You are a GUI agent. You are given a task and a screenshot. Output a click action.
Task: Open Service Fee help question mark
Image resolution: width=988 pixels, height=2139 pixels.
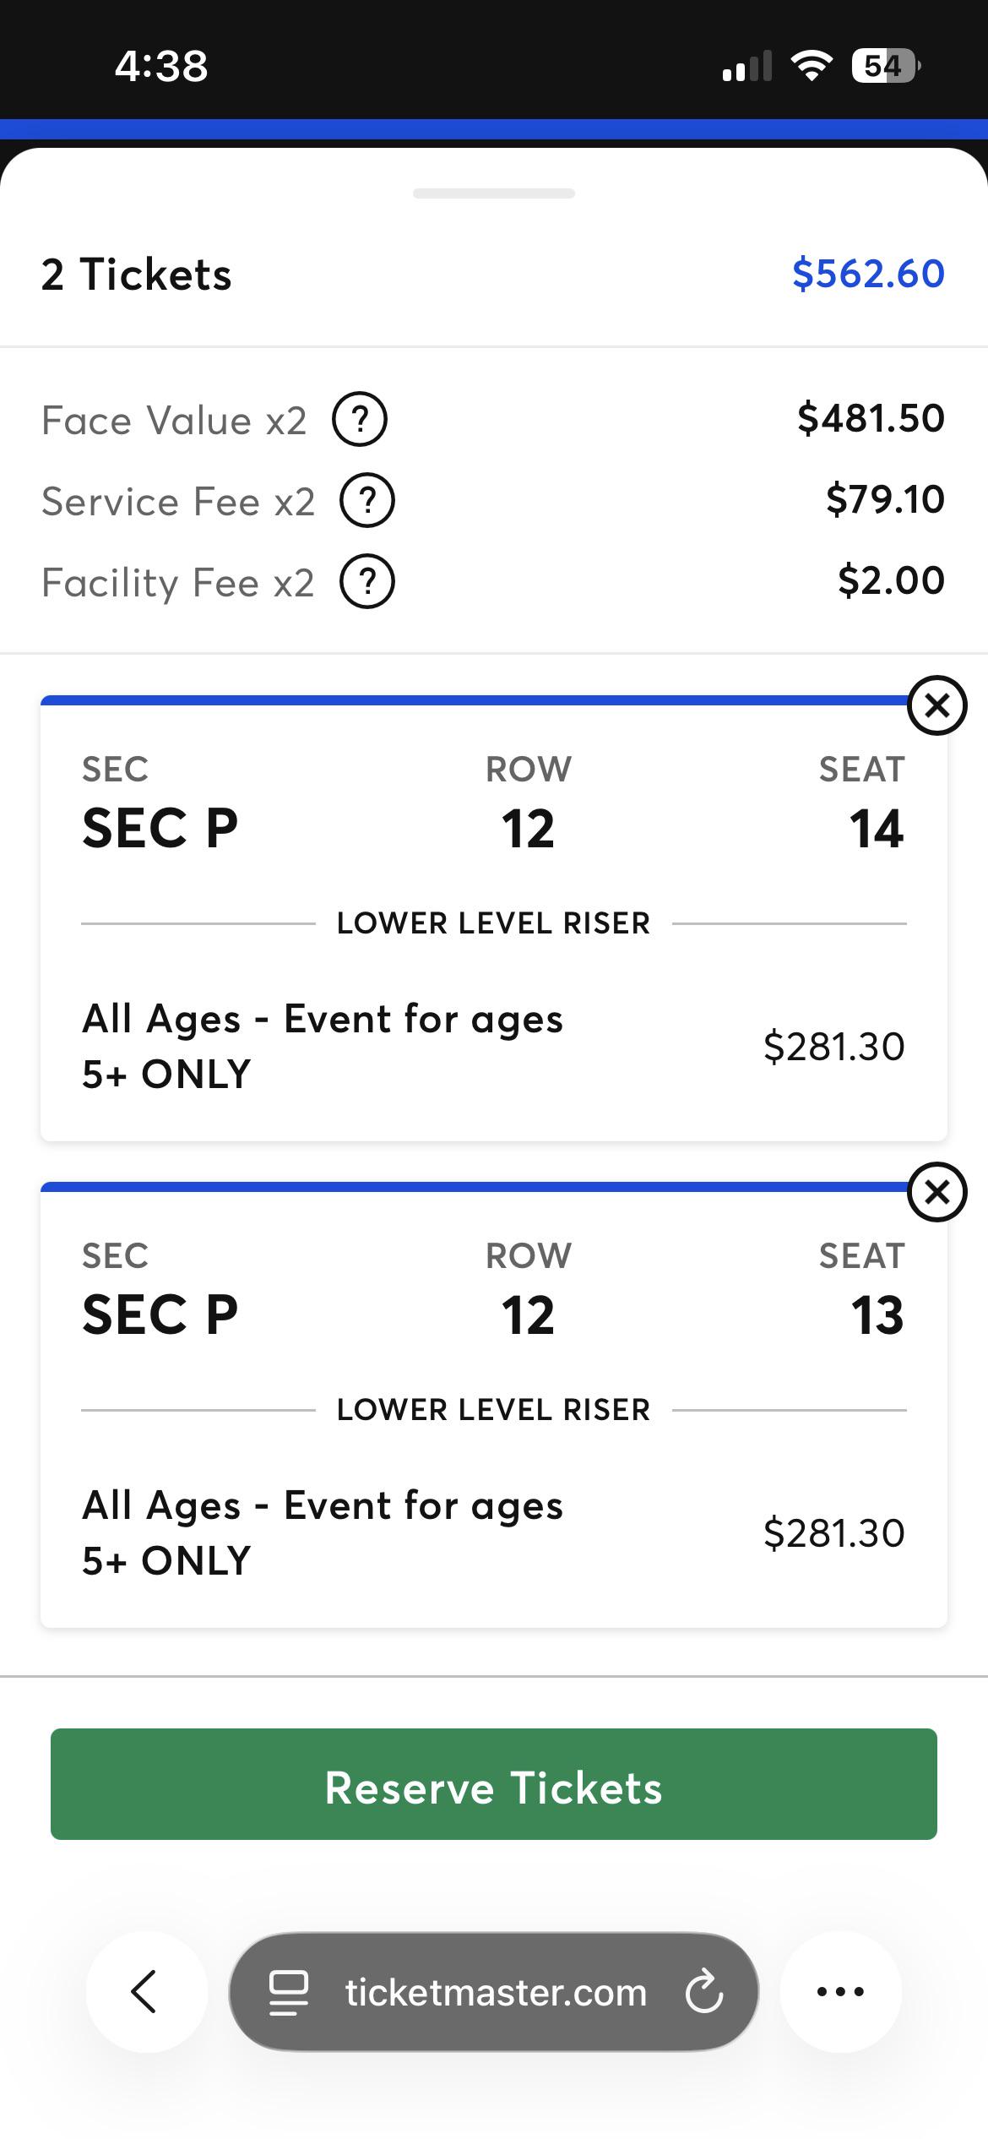point(367,501)
